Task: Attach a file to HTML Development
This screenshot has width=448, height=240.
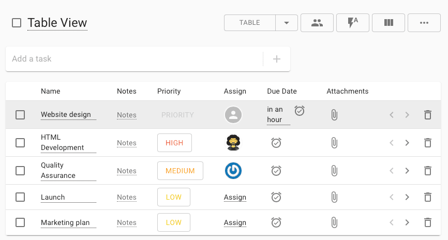Action: point(334,143)
